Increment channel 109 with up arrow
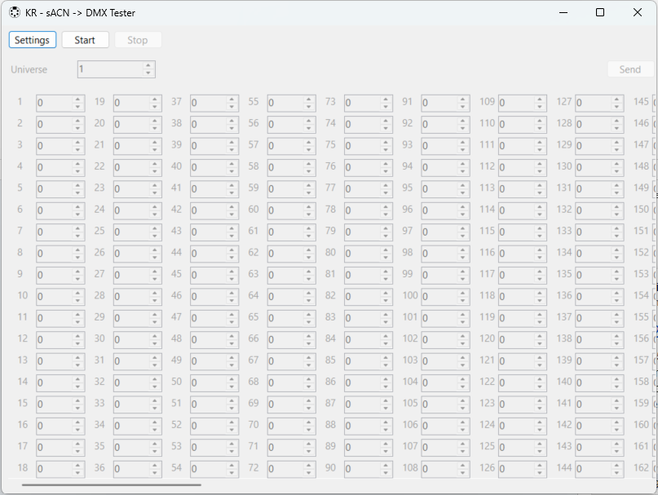Screen dimensions: 658x495 (540, 99)
